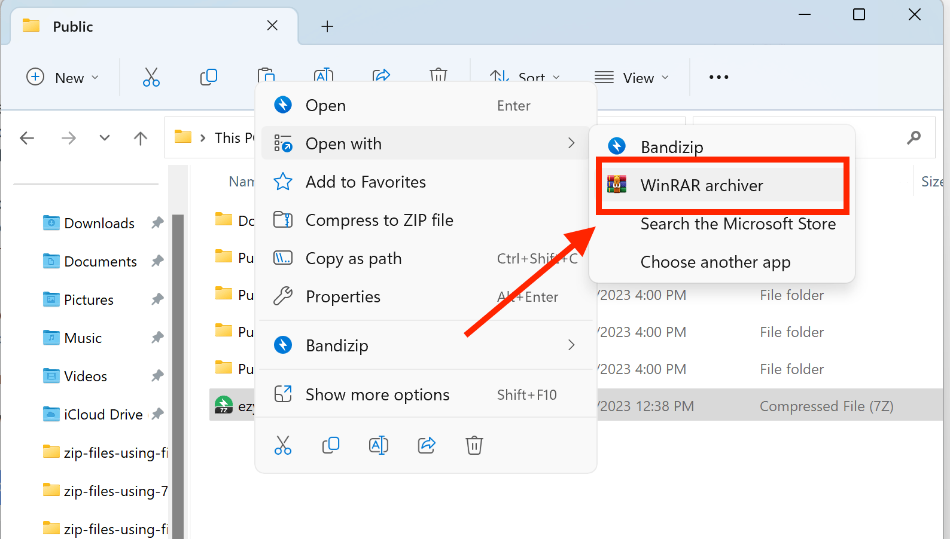The height and width of the screenshot is (539, 950).
Task: Click the Compressed File (7Z) type cell
Action: coord(826,406)
